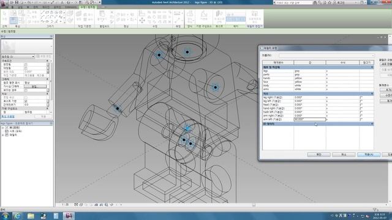Collapse the materials group in Family Types
Viewport: 392px width, 220px height.
point(372,67)
